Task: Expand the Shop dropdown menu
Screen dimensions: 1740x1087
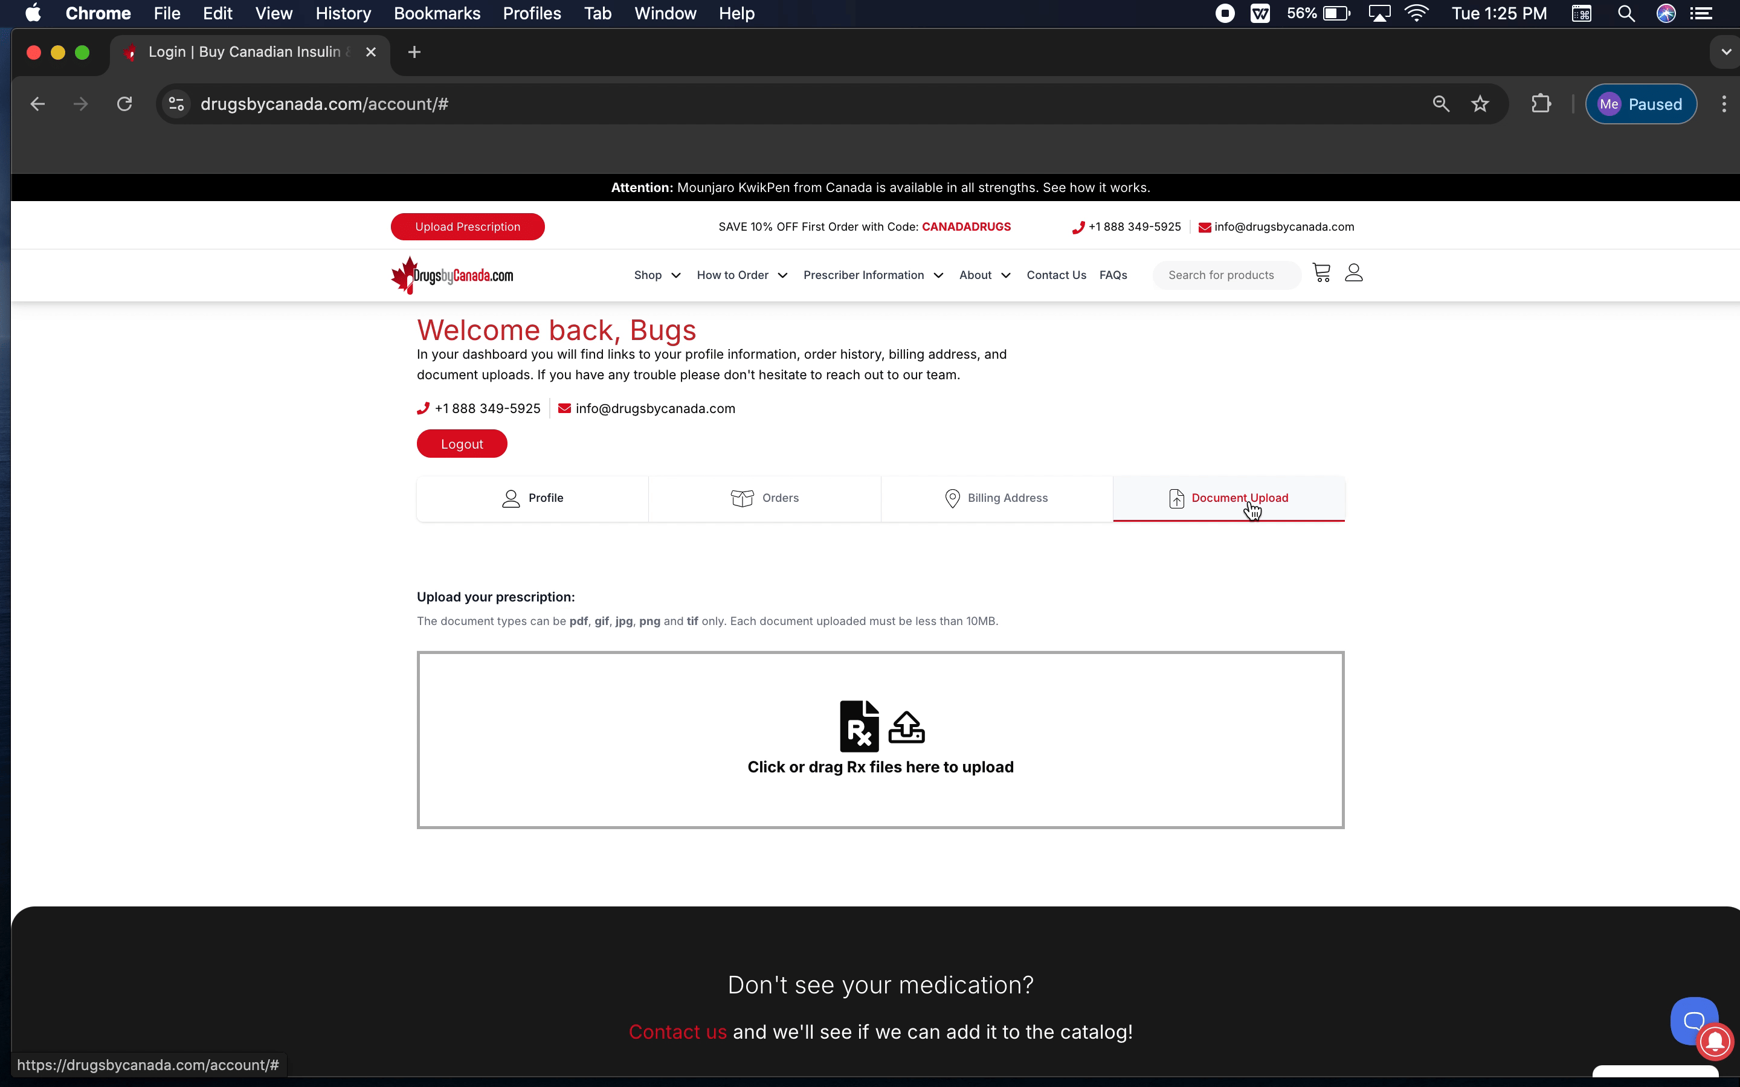Action: 657,275
